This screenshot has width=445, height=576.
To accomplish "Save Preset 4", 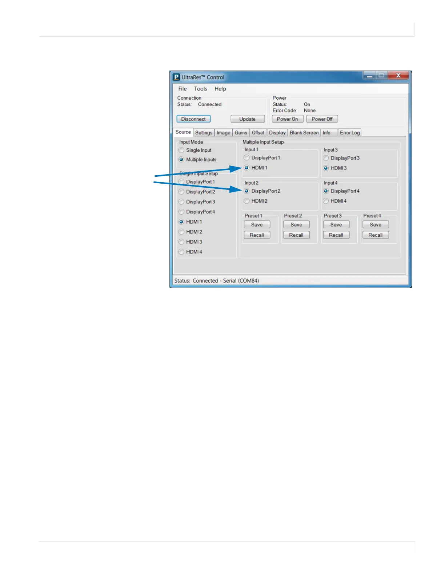I will pyautogui.click(x=376, y=225).
